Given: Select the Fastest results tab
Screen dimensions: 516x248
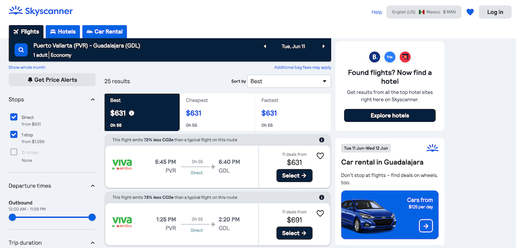Looking at the screenshot, I should 293,112.
